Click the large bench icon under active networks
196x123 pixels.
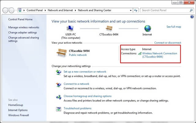point(62,53)
